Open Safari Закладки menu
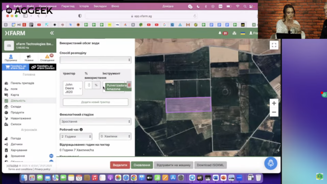 100,6
